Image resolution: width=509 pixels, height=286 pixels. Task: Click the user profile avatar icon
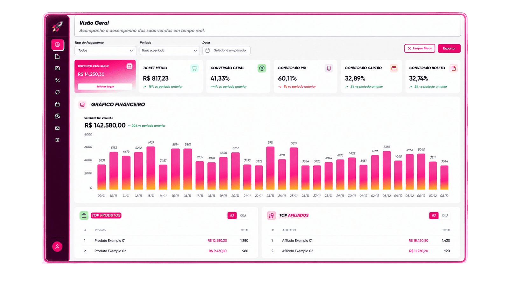coord(57,247)
